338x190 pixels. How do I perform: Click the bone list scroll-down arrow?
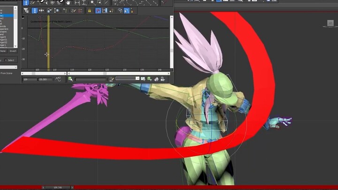pos(15,46)
